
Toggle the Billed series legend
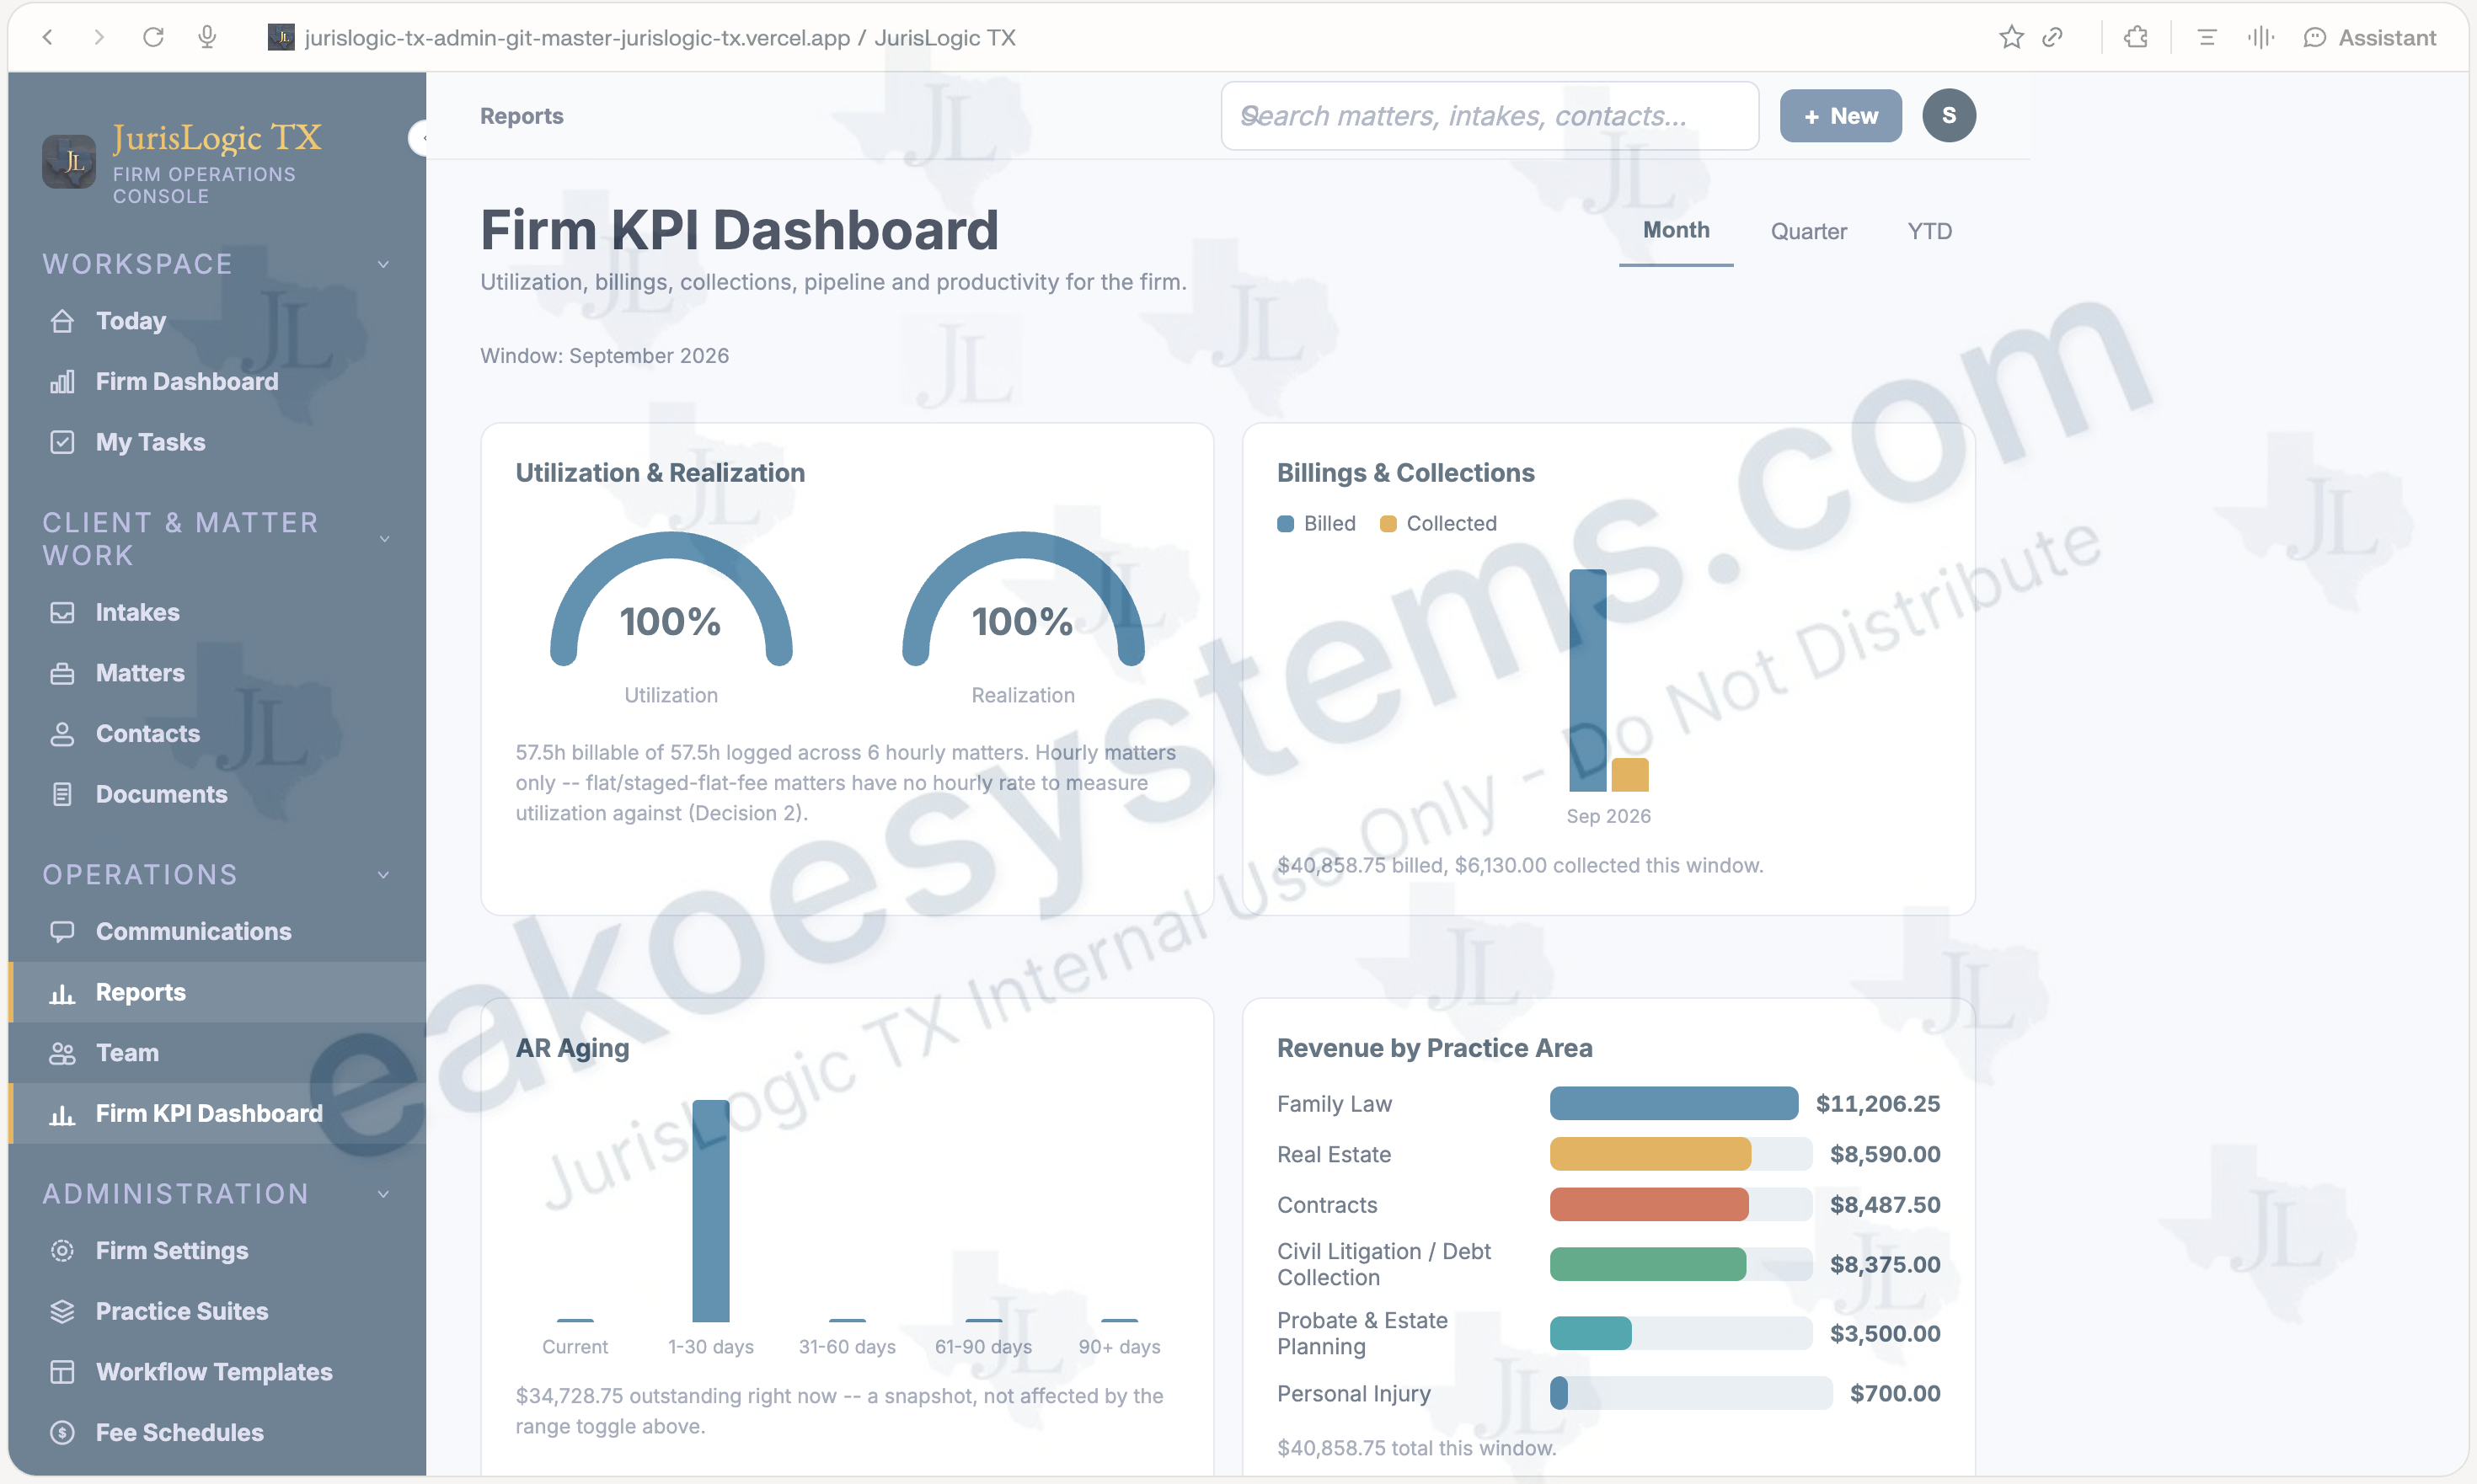[1317, 523]
